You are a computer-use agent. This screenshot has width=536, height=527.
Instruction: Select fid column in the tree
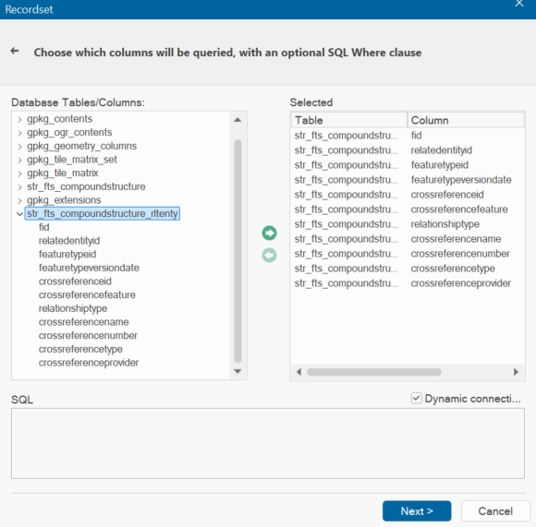pos(43,227)
